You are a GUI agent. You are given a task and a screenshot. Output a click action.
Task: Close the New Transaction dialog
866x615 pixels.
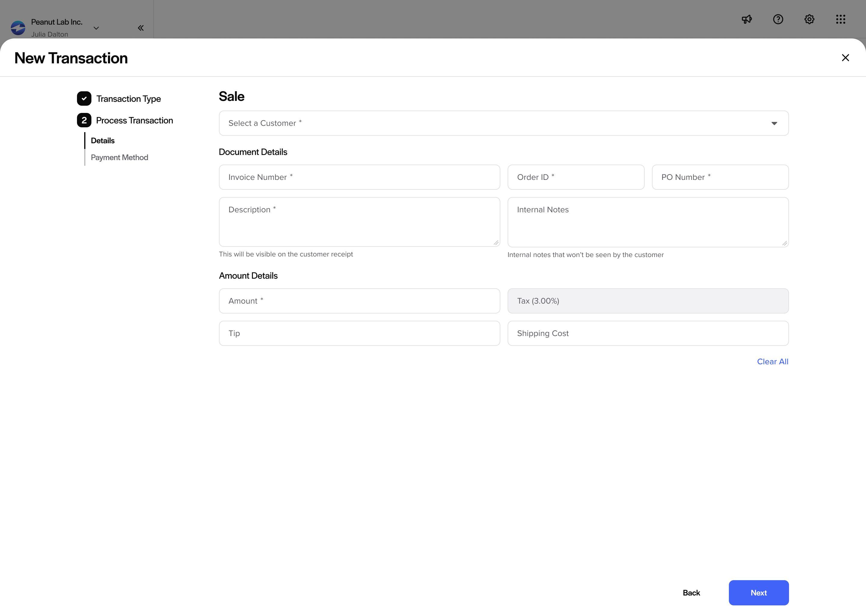click(845, 58)
